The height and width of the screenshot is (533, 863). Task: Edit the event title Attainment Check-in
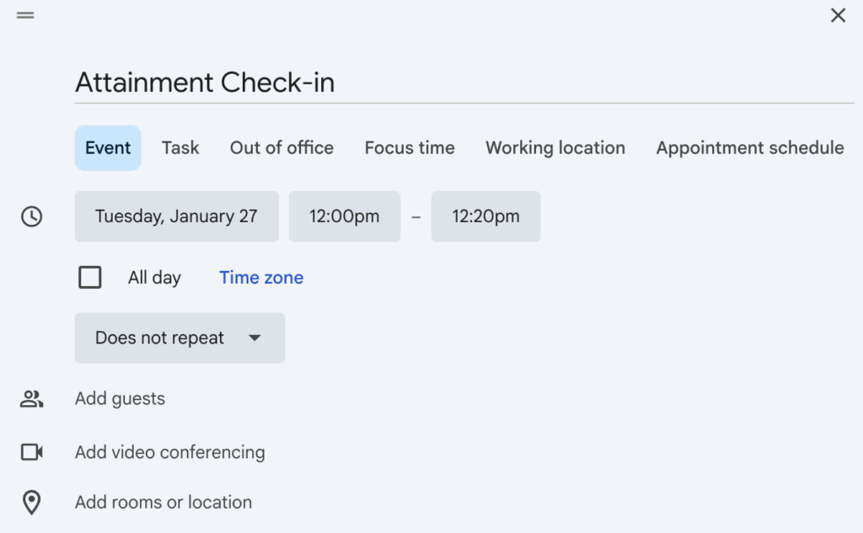pos(205,82)
